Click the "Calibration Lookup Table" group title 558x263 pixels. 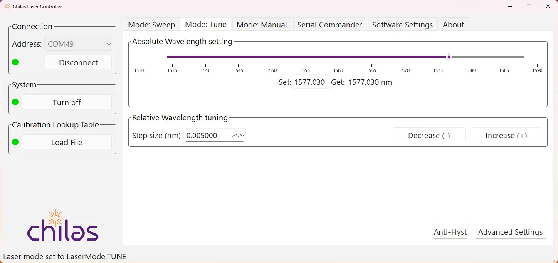[x=56, y=124]
